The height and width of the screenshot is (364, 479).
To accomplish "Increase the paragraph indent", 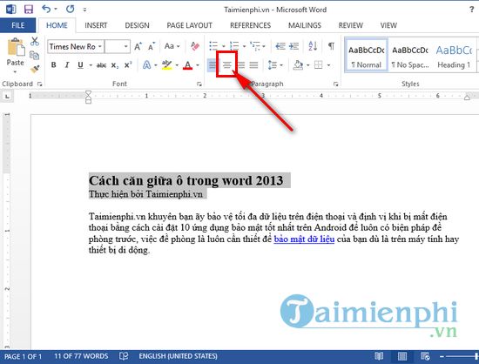I will point(293,46).
